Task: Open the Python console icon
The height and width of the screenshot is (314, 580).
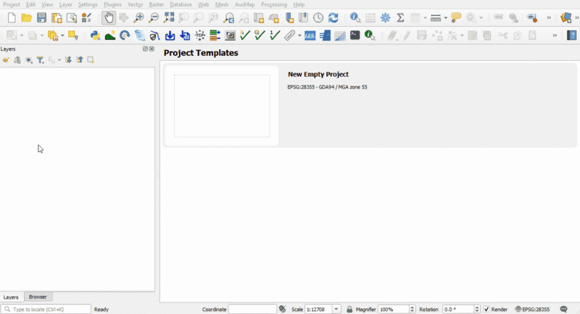Action: [95, 35]
